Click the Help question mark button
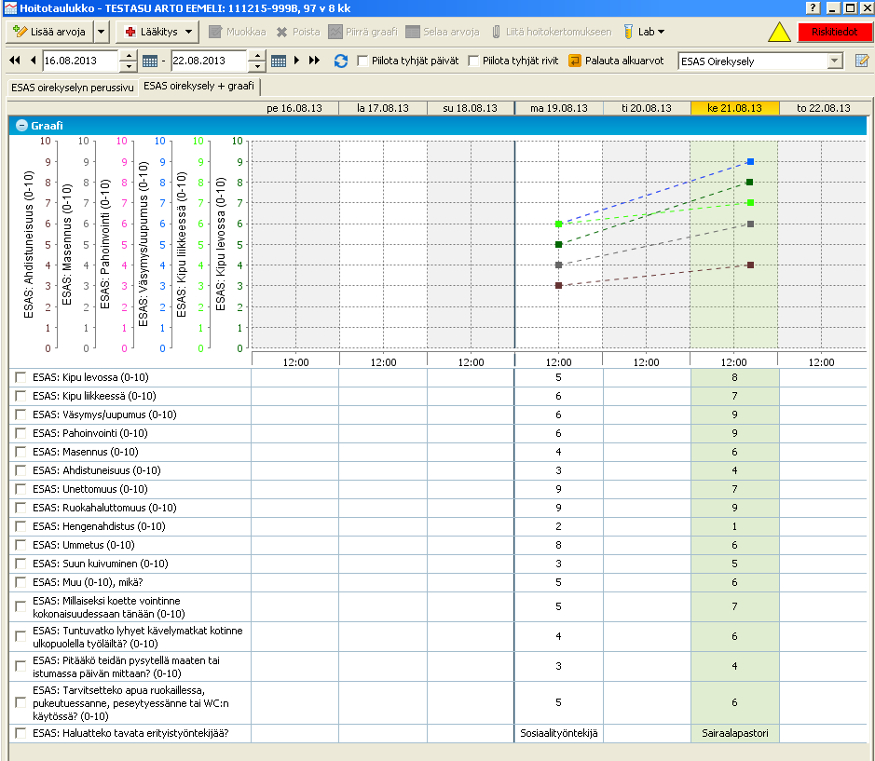The image size is (875, 761). click(813, 7)
